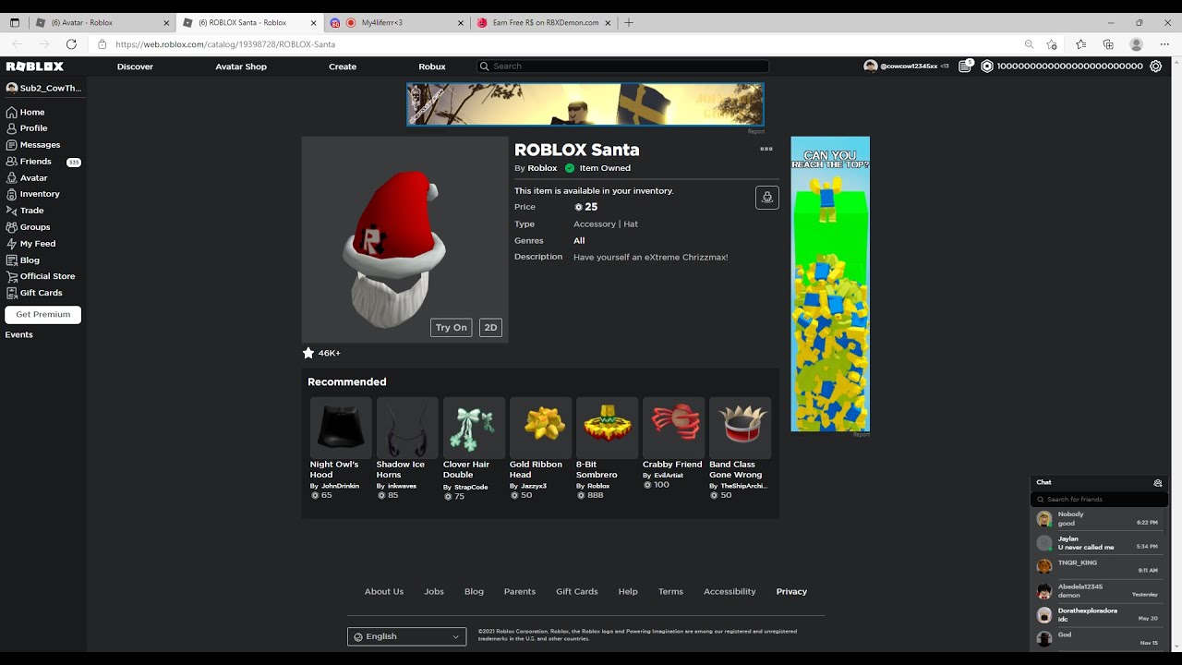Open Blog in the sidebar
Screen dimensions: 1182x665
[x=23, y=260]
